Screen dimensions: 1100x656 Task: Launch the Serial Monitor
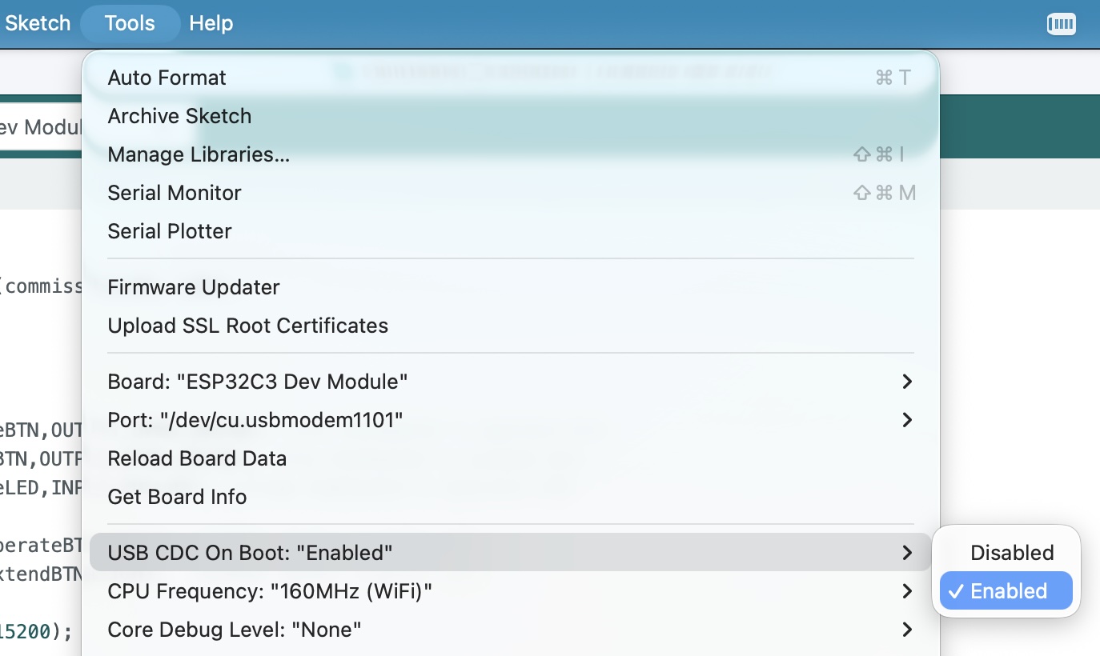(175, 193)
